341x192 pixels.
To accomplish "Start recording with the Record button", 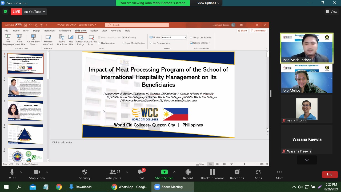I will coord(188,174).
